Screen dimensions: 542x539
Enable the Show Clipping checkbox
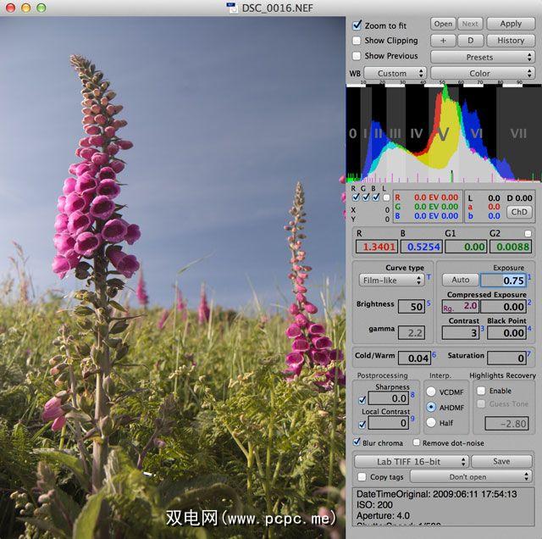point(357,41)
